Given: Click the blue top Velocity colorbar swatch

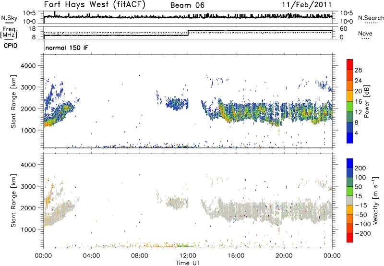Looking at the screenshot, I should coord(350,163).
